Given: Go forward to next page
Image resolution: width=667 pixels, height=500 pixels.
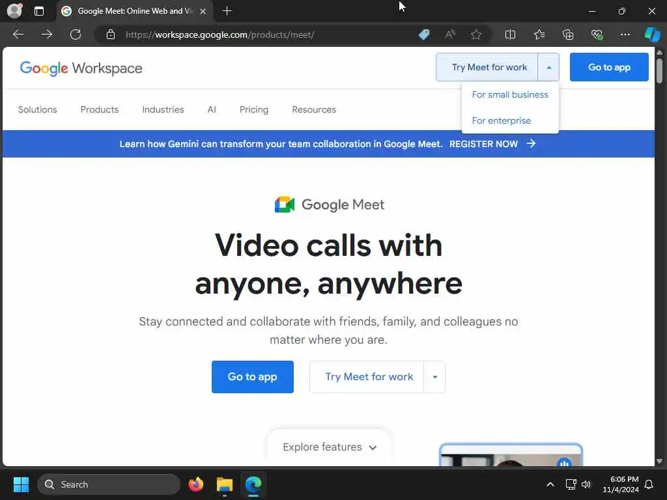Looking at the screenshot, I should coord(47,35).
